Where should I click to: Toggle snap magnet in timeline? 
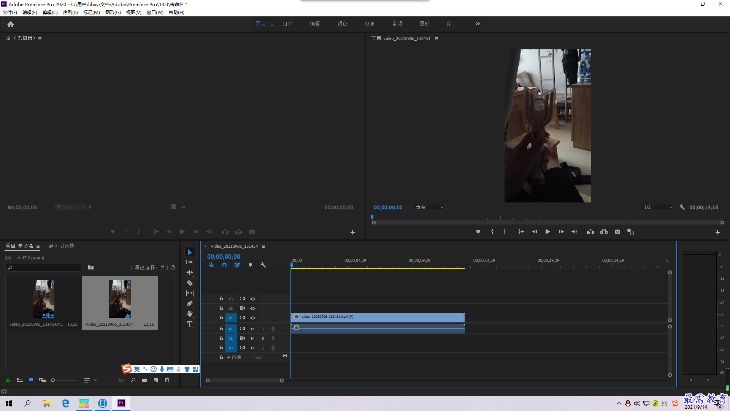[224, 265]
